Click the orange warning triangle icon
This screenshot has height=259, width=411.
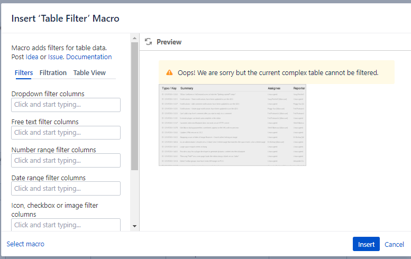coord(170,72)
